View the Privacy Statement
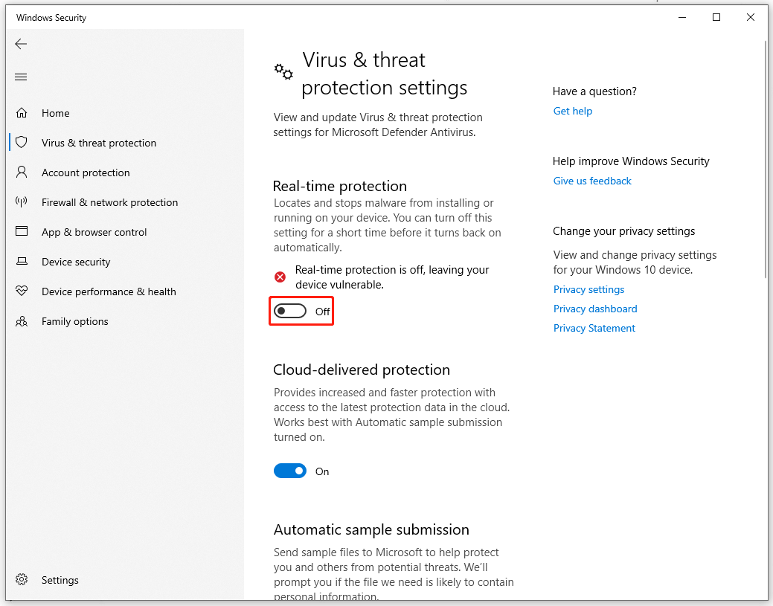Image resolution: width=773 pixels, height=606 pixels. [x=594, y=327]
